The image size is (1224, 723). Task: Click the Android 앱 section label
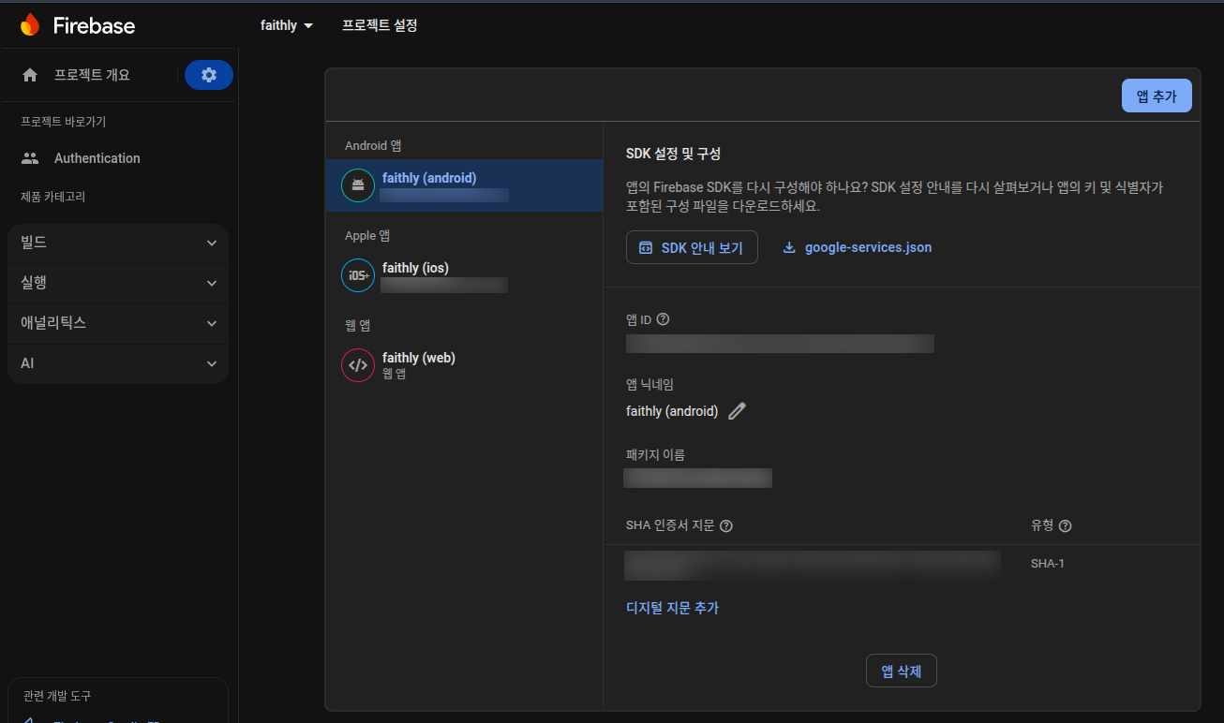(373, 146)
